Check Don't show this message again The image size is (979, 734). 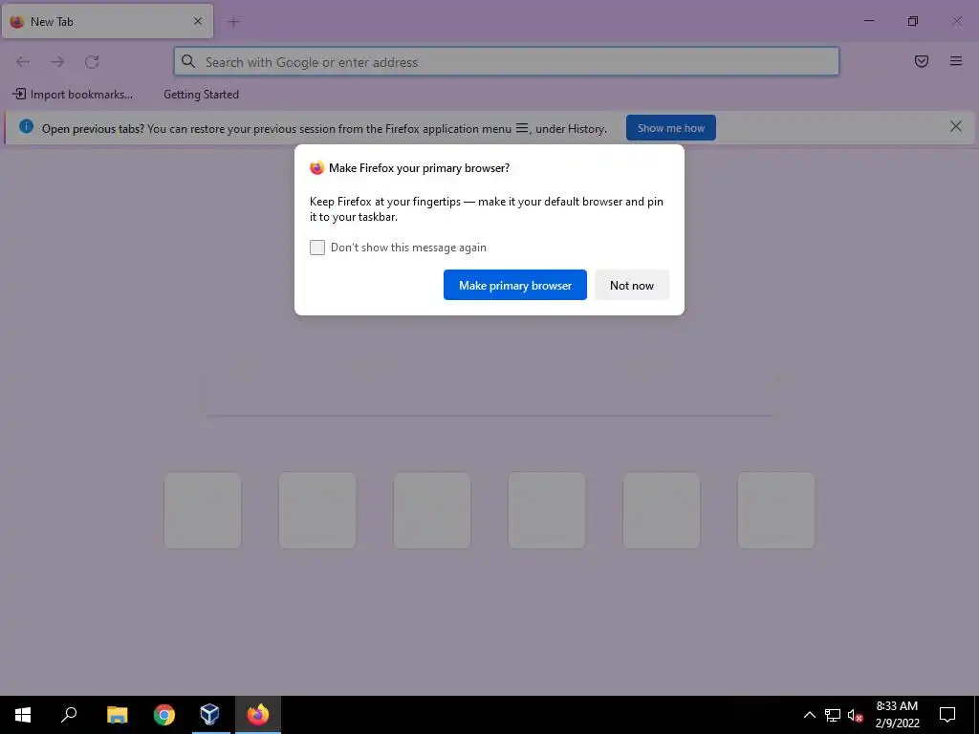(x=317, y=248)
